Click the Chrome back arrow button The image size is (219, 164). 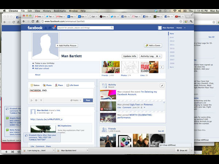24,22
